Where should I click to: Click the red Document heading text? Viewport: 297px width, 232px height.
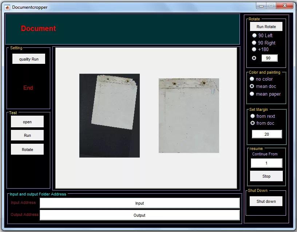38,28
